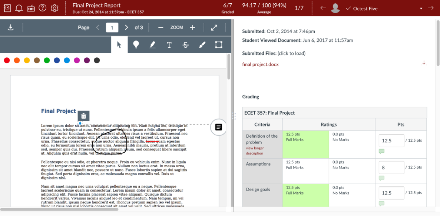
Task: Select the highlight annotation tool
Action: [x=152, y=45]
